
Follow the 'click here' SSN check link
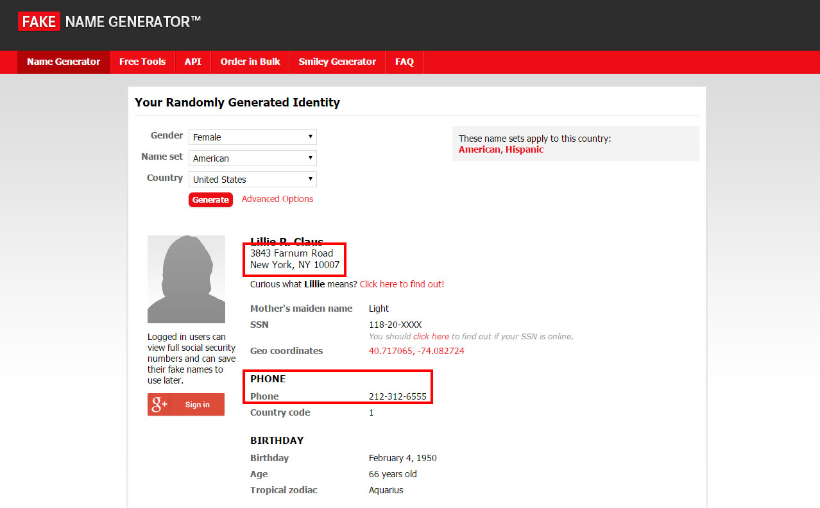click(431, 337)
